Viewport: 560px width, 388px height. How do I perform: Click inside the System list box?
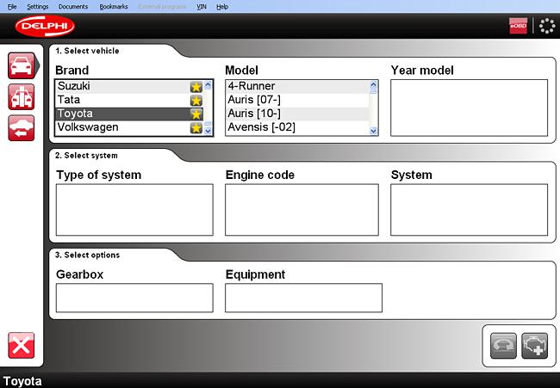click(469, 210)
